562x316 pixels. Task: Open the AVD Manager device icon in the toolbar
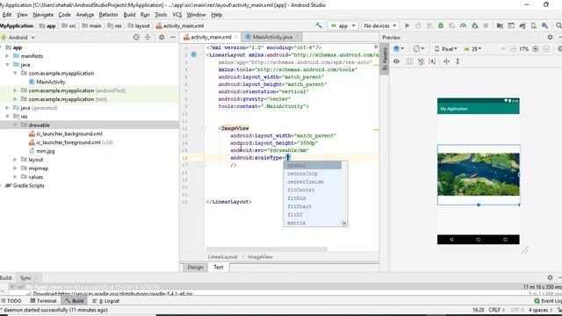tap(534, 25)
